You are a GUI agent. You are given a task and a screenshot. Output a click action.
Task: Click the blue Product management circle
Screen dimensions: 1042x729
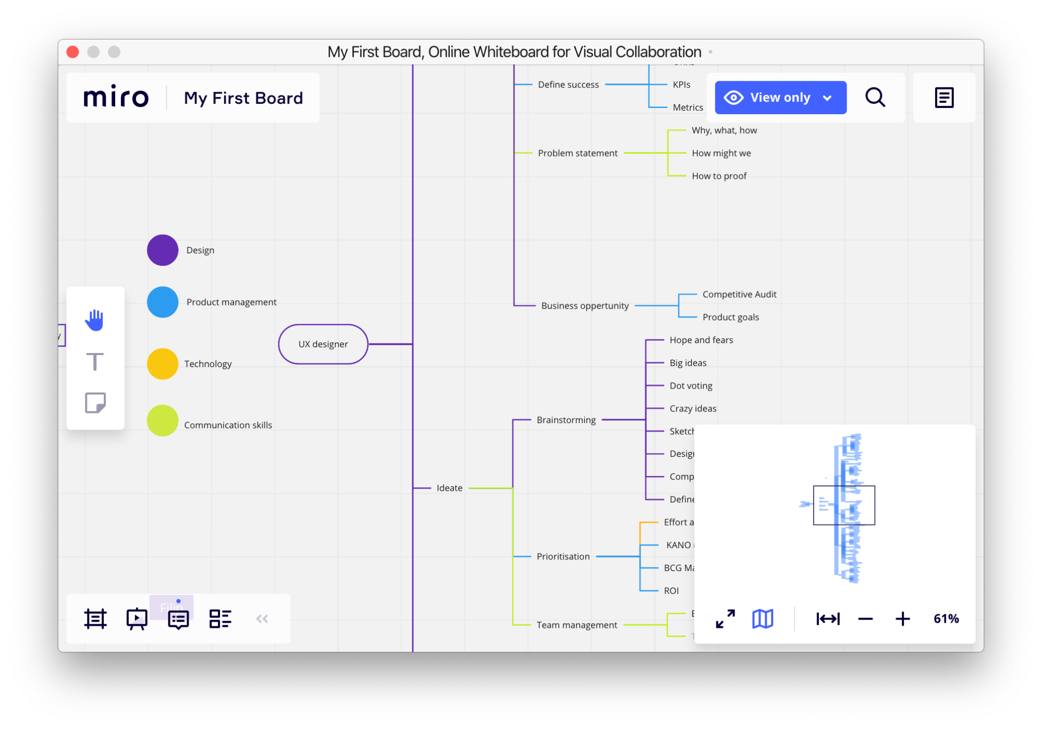tap(163, 302)
